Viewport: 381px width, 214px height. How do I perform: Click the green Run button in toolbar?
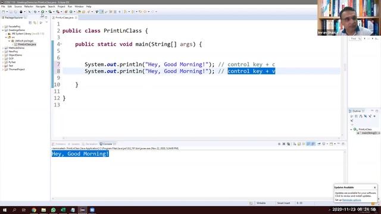(x=42, y=12)
